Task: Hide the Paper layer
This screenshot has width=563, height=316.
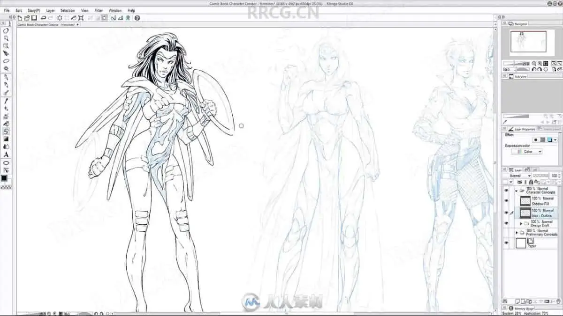Action: pos(506,243)
